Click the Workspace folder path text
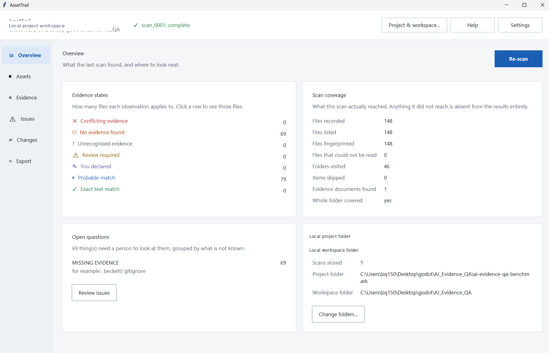This screenshot has height=353, width=549. click(x=416, y=293)
